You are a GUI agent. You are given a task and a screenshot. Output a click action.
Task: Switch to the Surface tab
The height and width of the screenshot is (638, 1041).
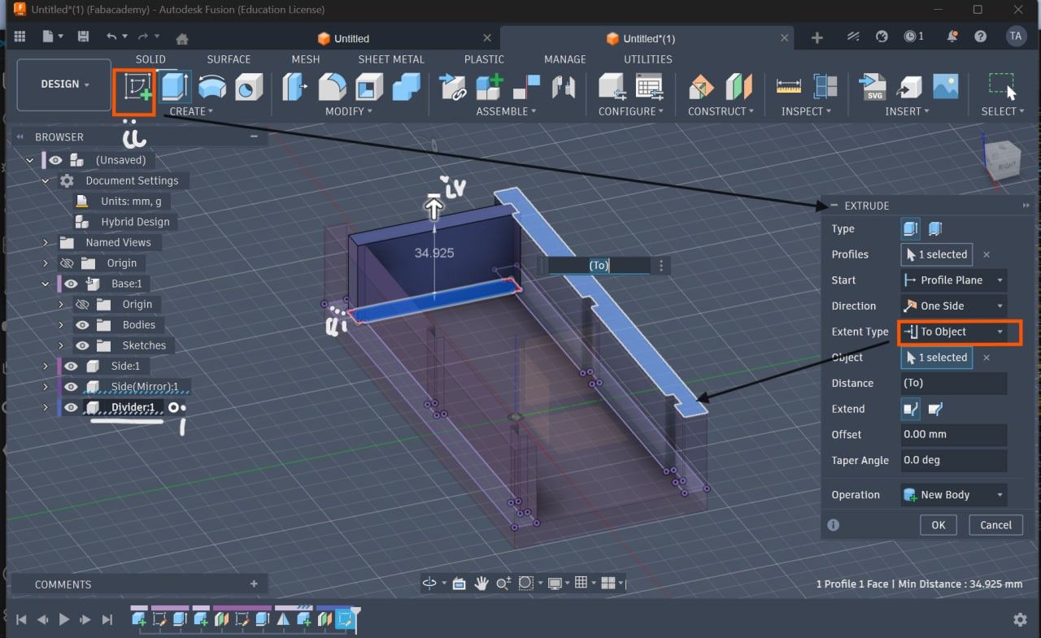tap(229, 59)
